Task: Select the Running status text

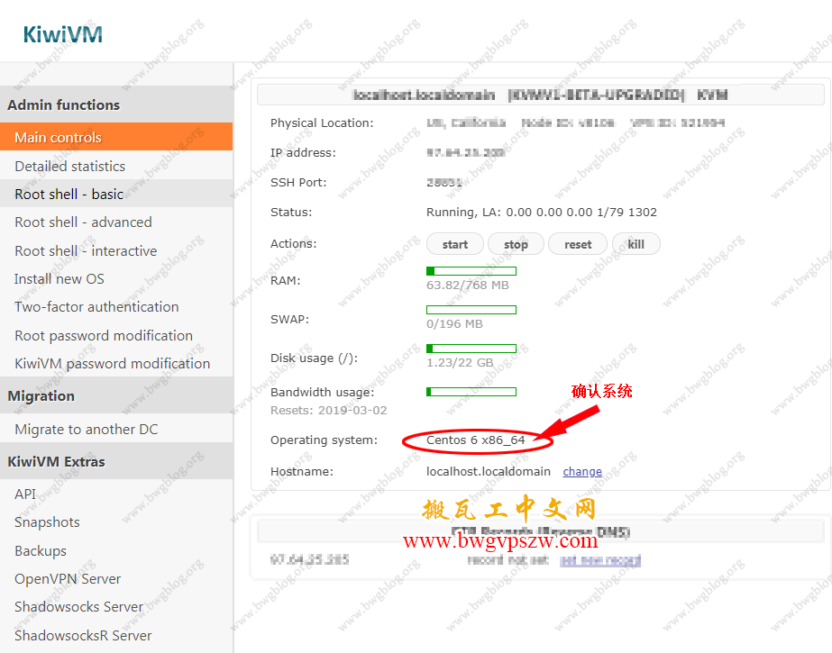Action: 541,212
